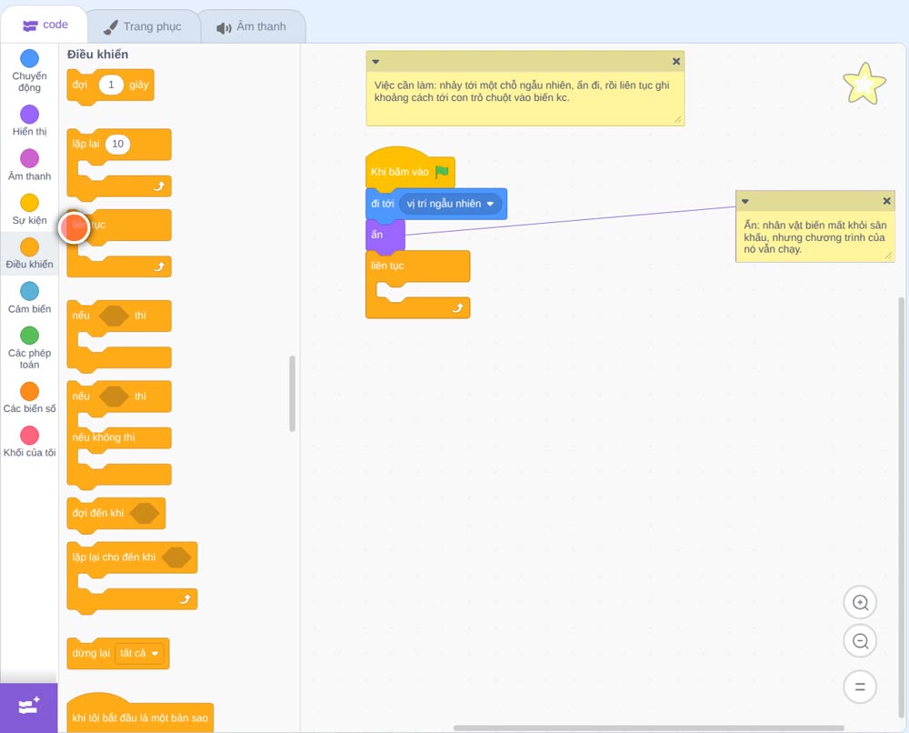Collapse the 'Việc cần làm' comment
Viewport: 909px width, 733px height.
375,62
